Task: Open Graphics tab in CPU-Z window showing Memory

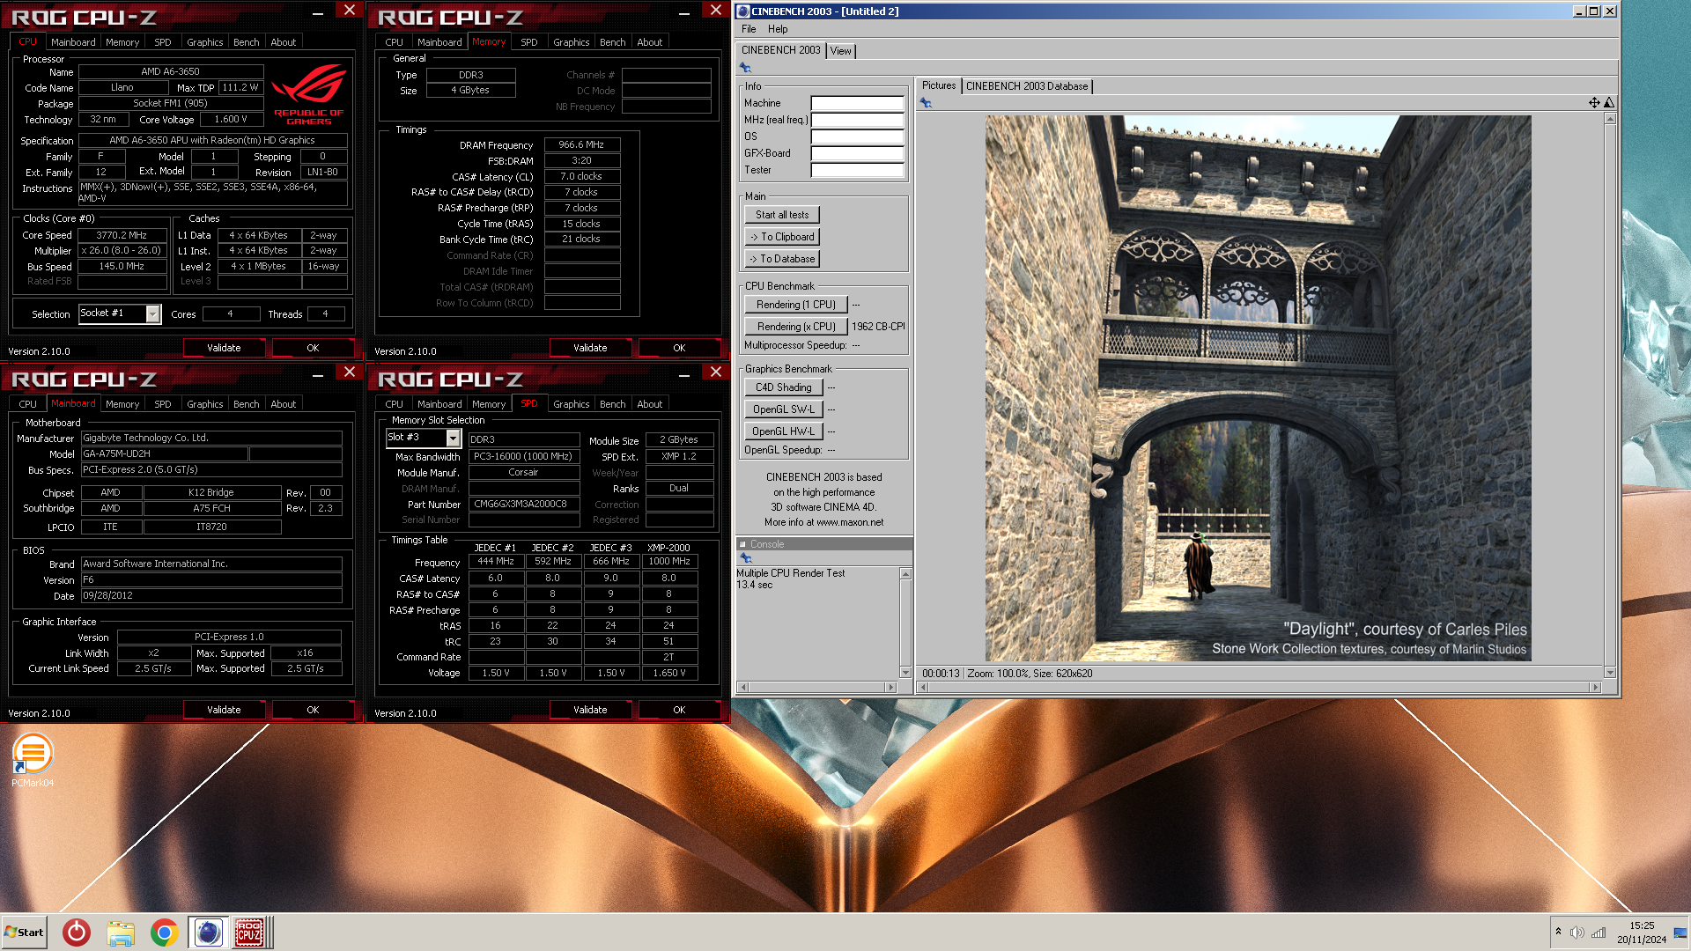Action: (572, 42)
